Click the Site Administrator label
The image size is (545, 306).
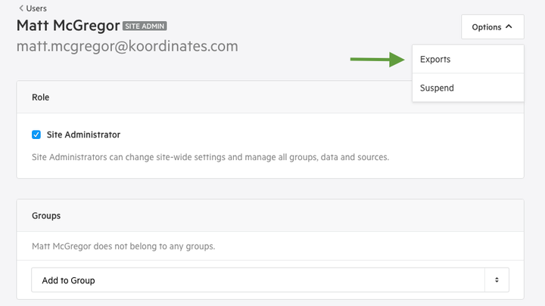[x=83, y=134]
